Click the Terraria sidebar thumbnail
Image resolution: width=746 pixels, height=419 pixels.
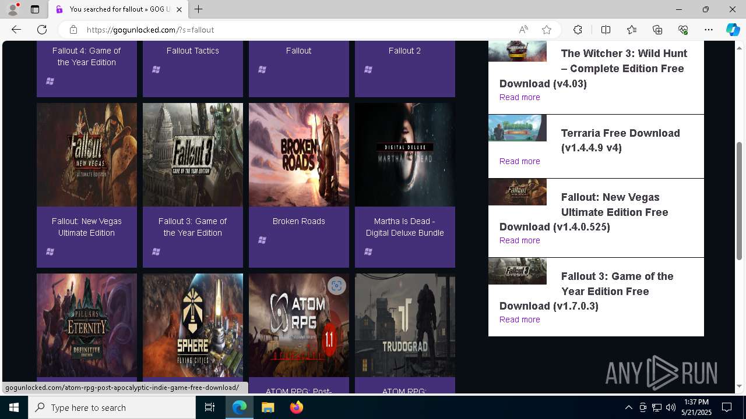pos(518,128)
